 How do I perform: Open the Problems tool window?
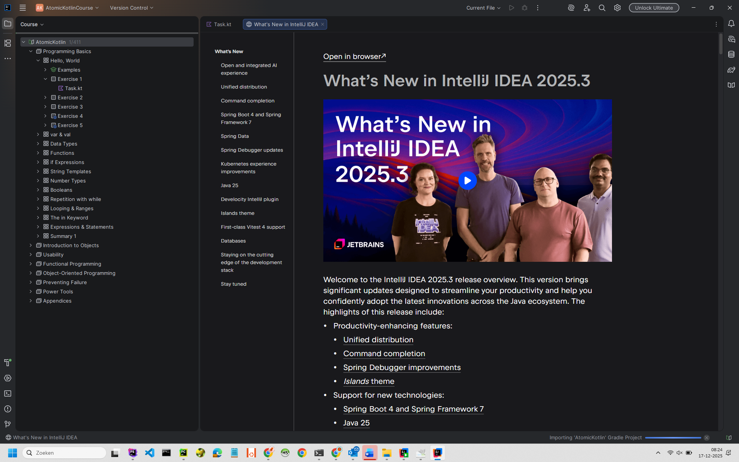coord(8,409)
